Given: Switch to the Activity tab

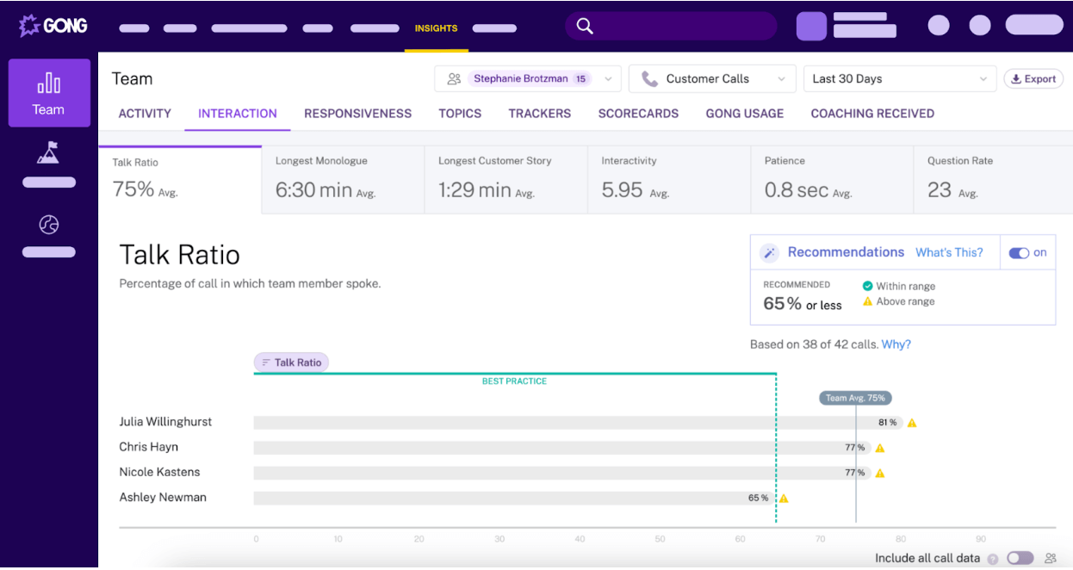Looking at the screenshot, I should tap(145, 114).
